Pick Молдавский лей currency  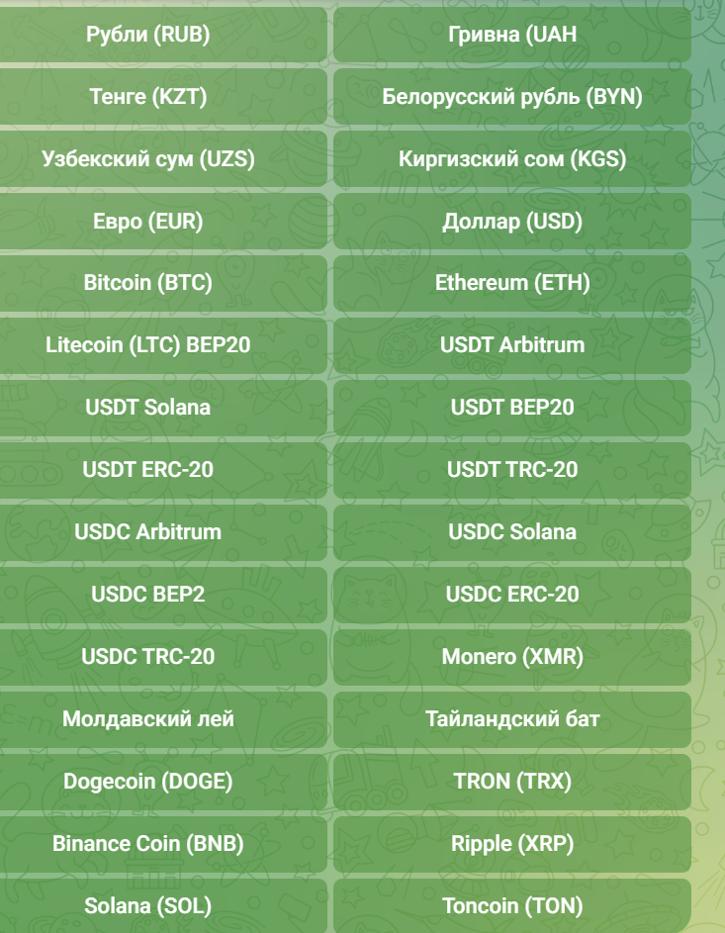point(148,719)
